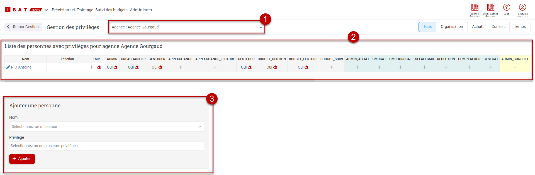
Task: Click the eraser icon in the Tous column
Action: point(99,67)
